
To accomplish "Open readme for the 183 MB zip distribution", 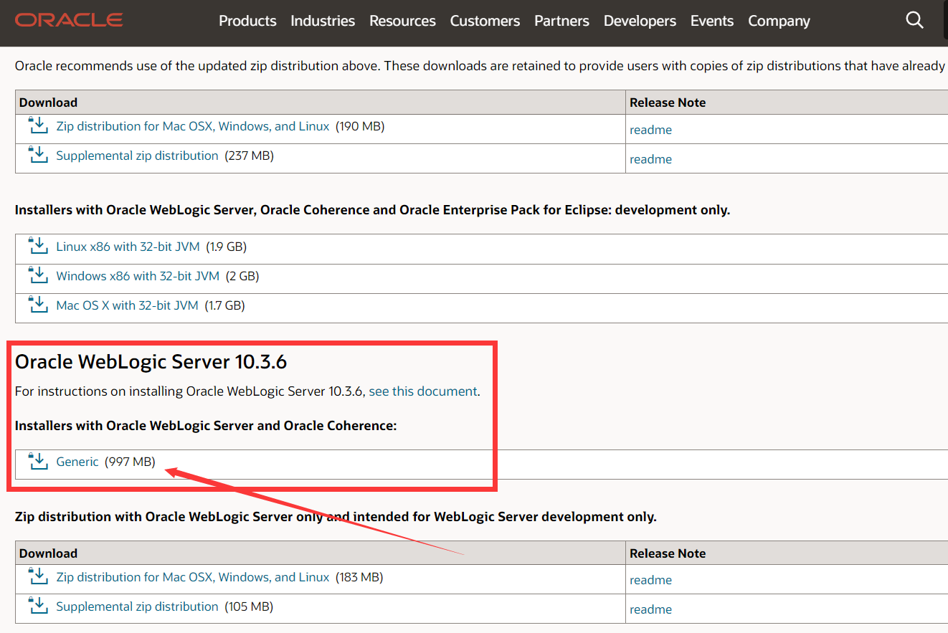I will point(650,580).
